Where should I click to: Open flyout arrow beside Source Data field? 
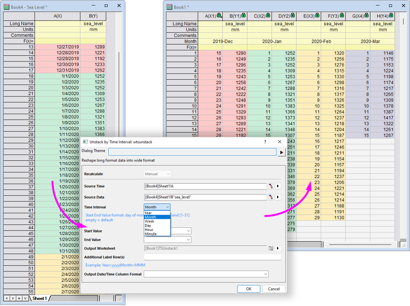click(x=278, y=197)
